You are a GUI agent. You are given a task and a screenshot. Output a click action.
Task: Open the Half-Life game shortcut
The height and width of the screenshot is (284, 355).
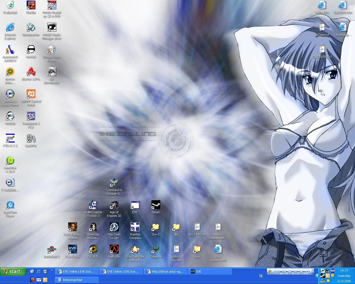(x=114, y=250)
